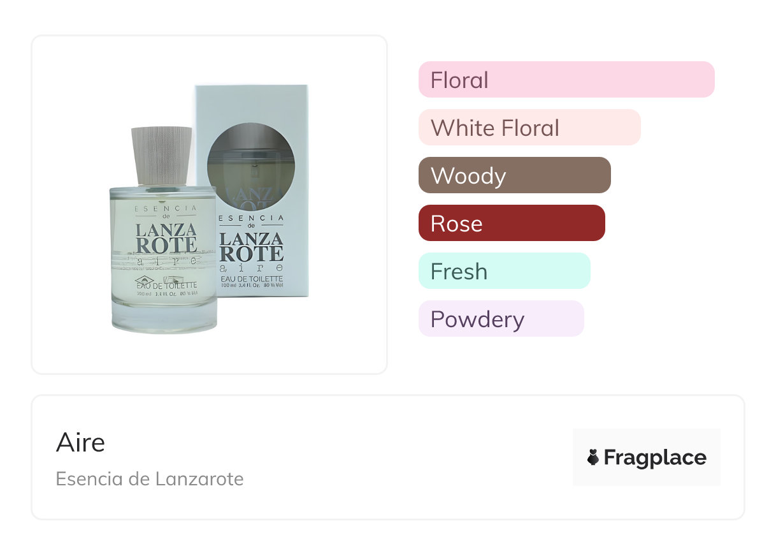Click the 100 ml volume text on box
776x551 pixels.
[231, 287]
